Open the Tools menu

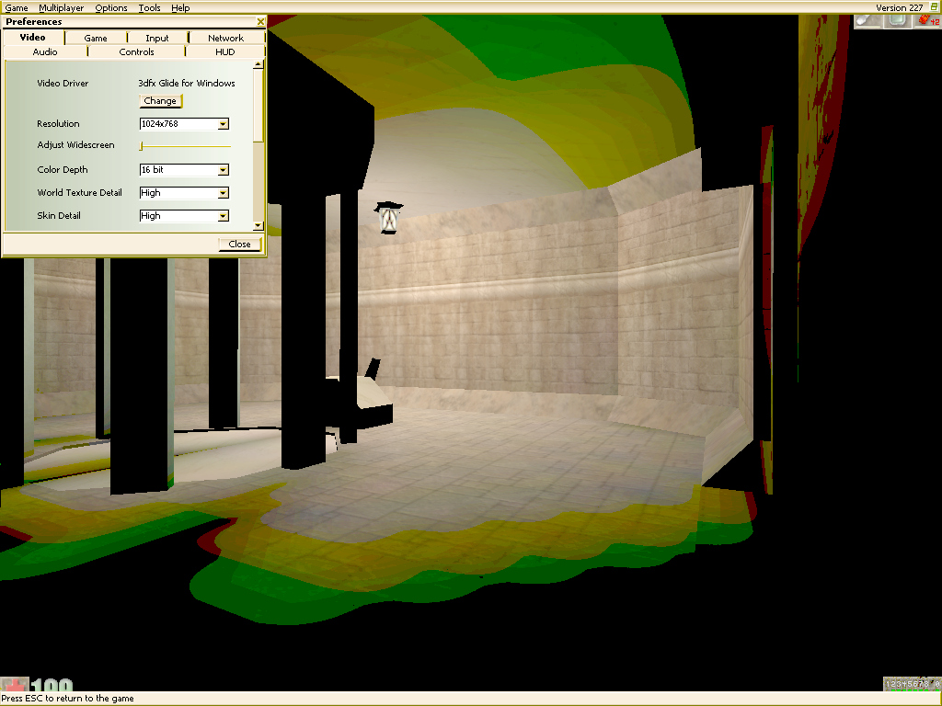(x=149, y=7)
